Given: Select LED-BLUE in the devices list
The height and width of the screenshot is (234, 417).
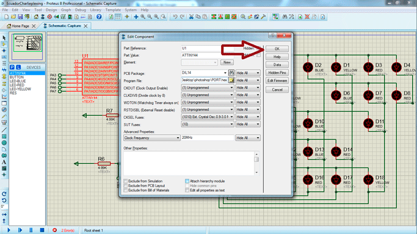Looking at the screenshot, I should (18, 81).
